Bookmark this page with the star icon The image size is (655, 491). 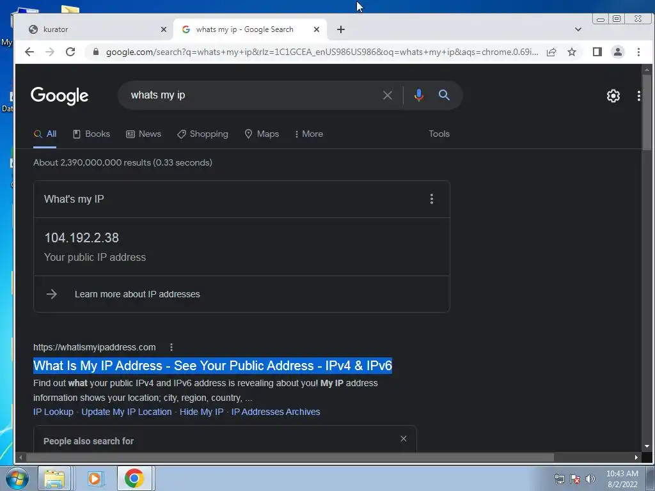tap(572, 52)
